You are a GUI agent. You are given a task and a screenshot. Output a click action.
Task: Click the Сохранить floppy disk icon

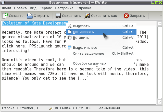point(58,16)
